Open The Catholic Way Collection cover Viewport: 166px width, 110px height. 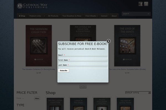(83, 33)
